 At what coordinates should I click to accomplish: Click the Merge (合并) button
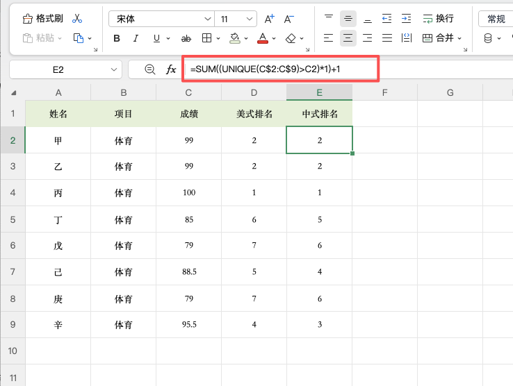[438, 38]
